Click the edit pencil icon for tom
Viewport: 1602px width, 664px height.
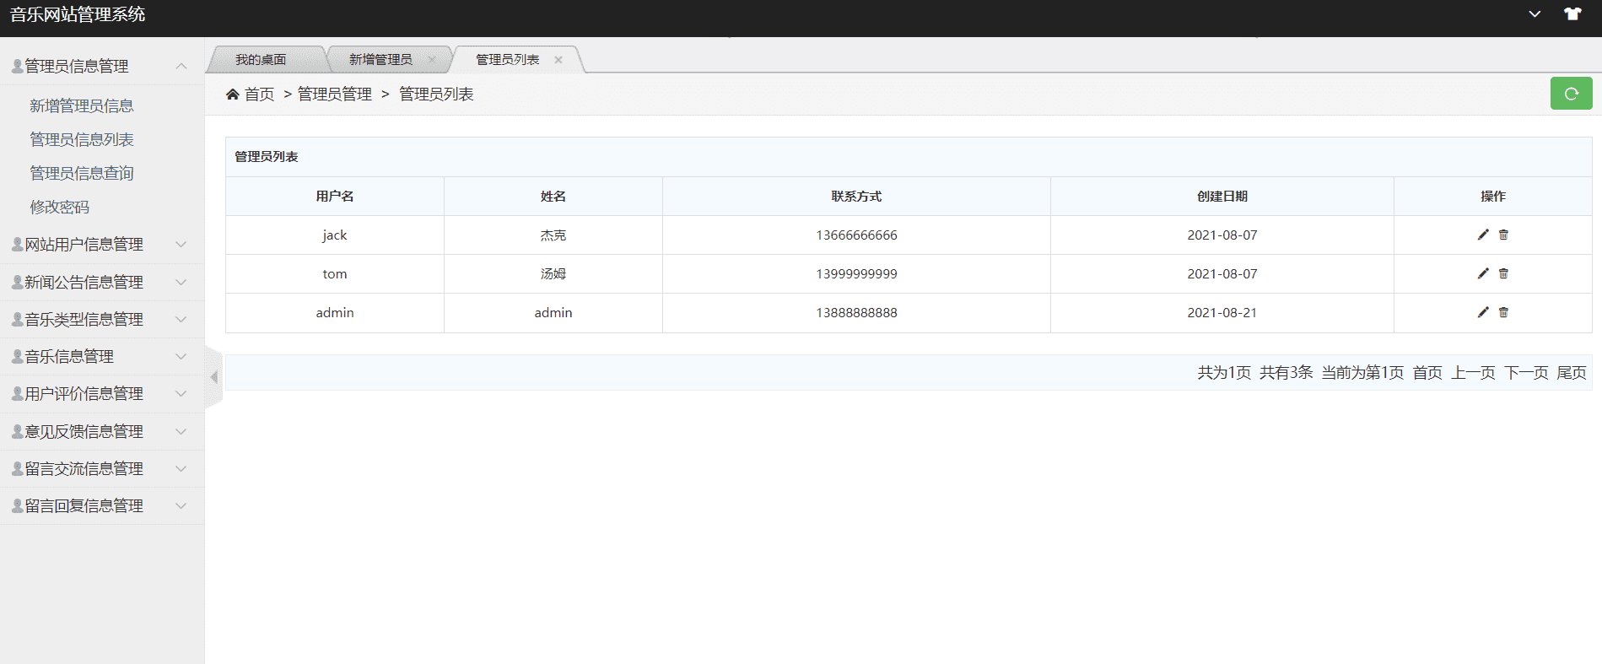click(x=1483, y=273)
